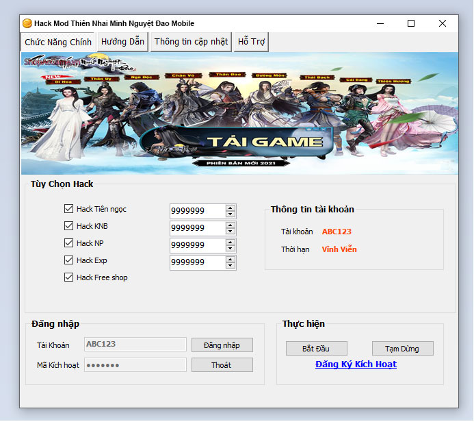This screenshot has width=474, height=422.
Task: Decrease Hack NP value with down arrow
Action: pos(231,249)
